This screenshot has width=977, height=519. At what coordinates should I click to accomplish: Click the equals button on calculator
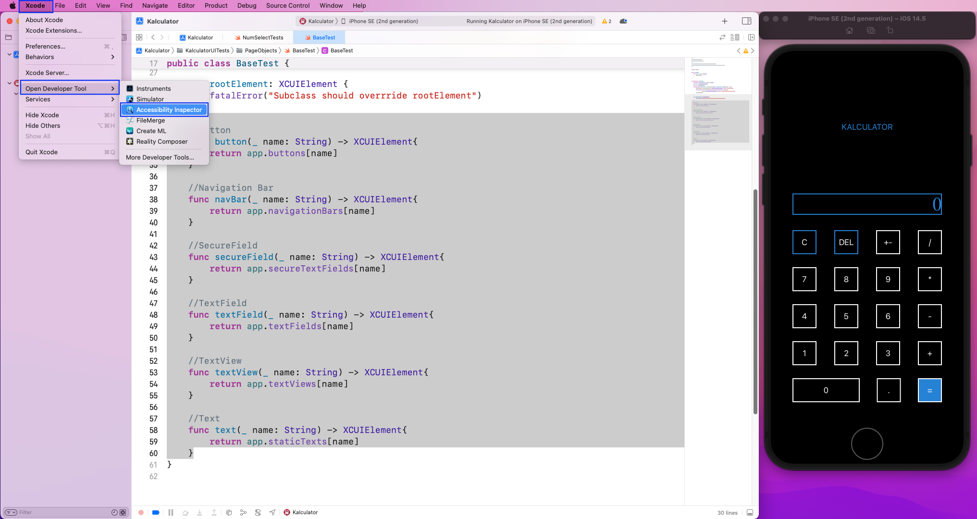[930, 390]
